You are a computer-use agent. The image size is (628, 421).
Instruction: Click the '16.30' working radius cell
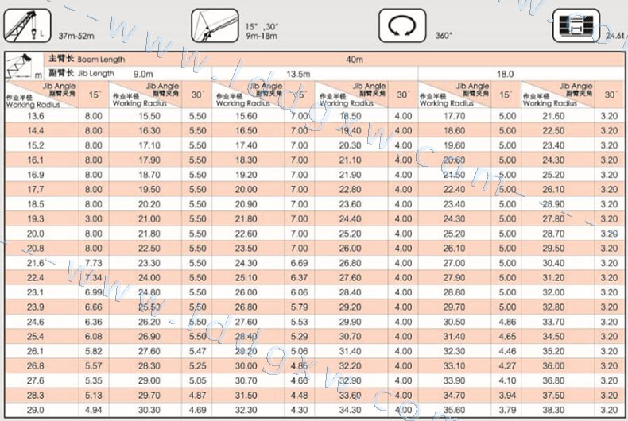149,131
